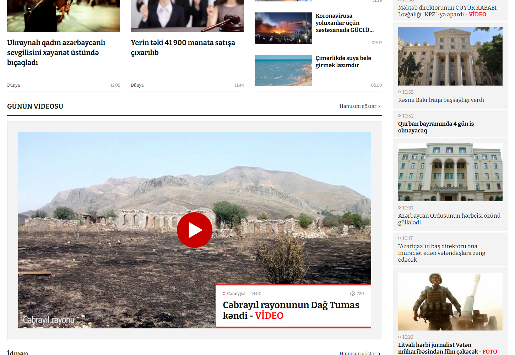Click the soldier with artillery photo

pyautogui.click(x=450, y=301)
